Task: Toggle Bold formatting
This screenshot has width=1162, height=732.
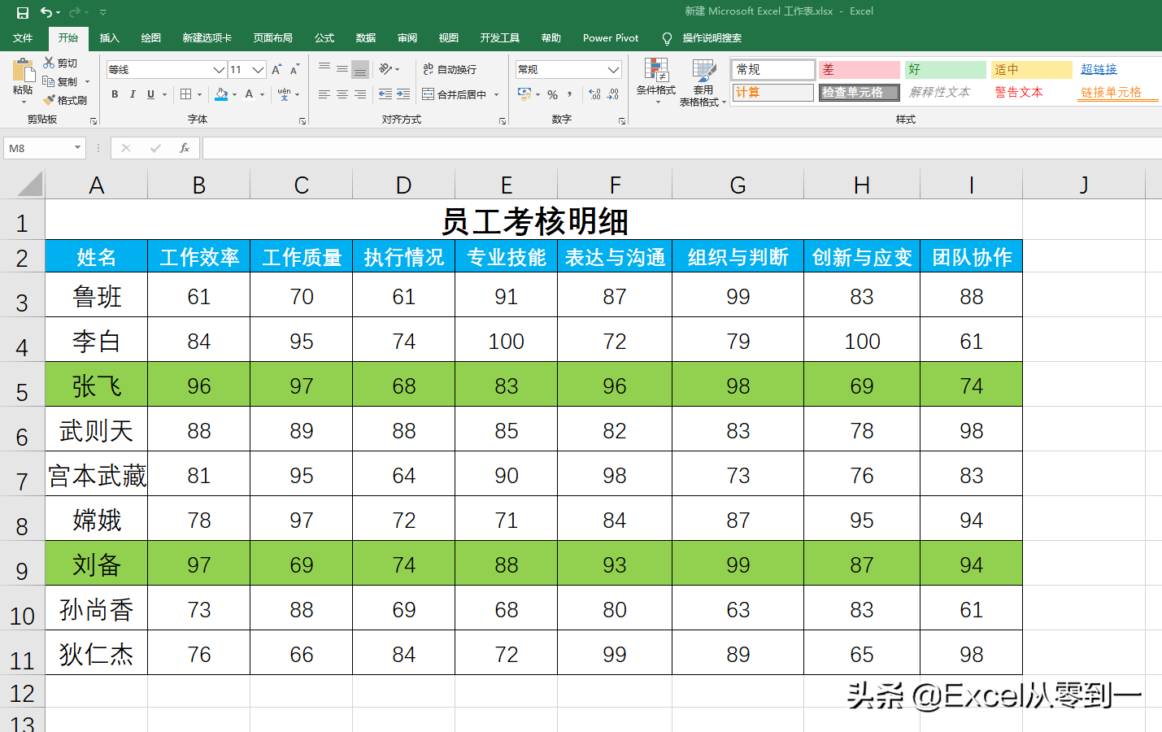Action: coord(115,94)
